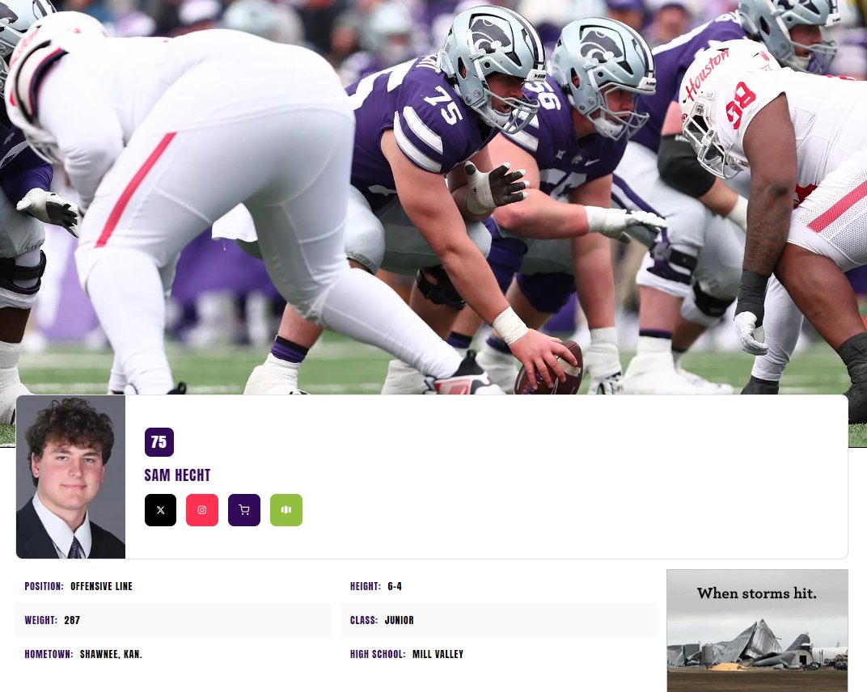
Task: Click the Weight value 287
Action: click(72, 620)
